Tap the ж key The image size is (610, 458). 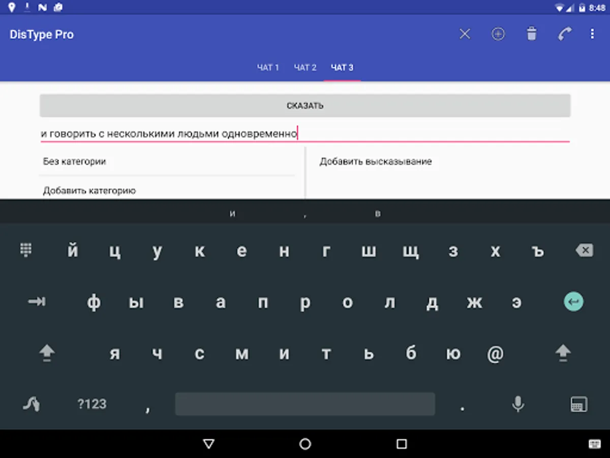pos(474,302)
